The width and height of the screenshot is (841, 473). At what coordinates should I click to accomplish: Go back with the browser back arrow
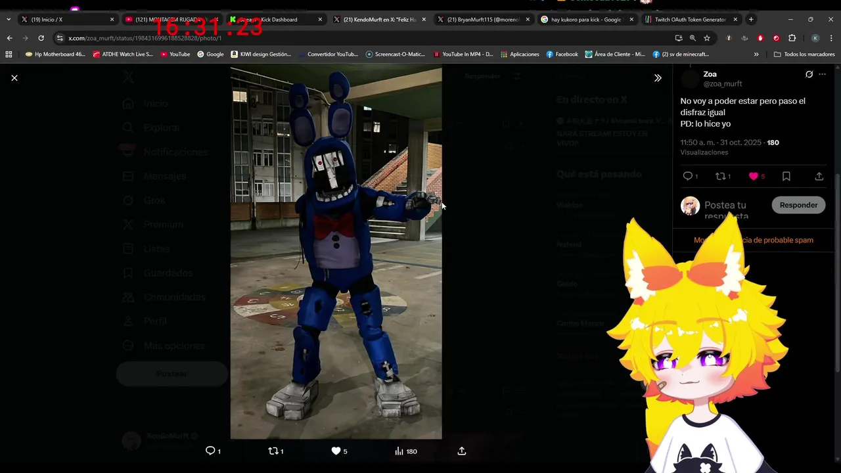tap(9, 38)
